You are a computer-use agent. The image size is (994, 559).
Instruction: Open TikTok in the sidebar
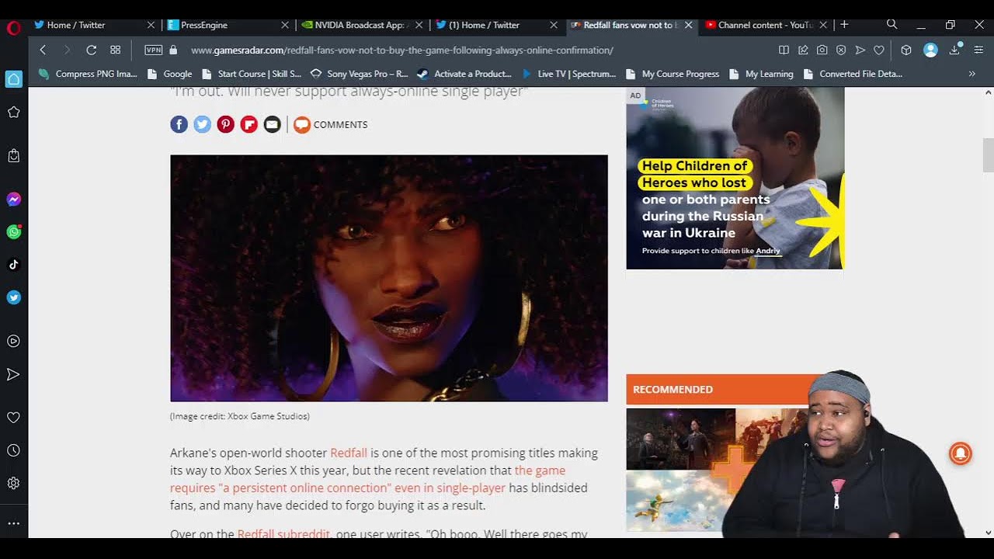pyautogui.click(x=13, y=265)
